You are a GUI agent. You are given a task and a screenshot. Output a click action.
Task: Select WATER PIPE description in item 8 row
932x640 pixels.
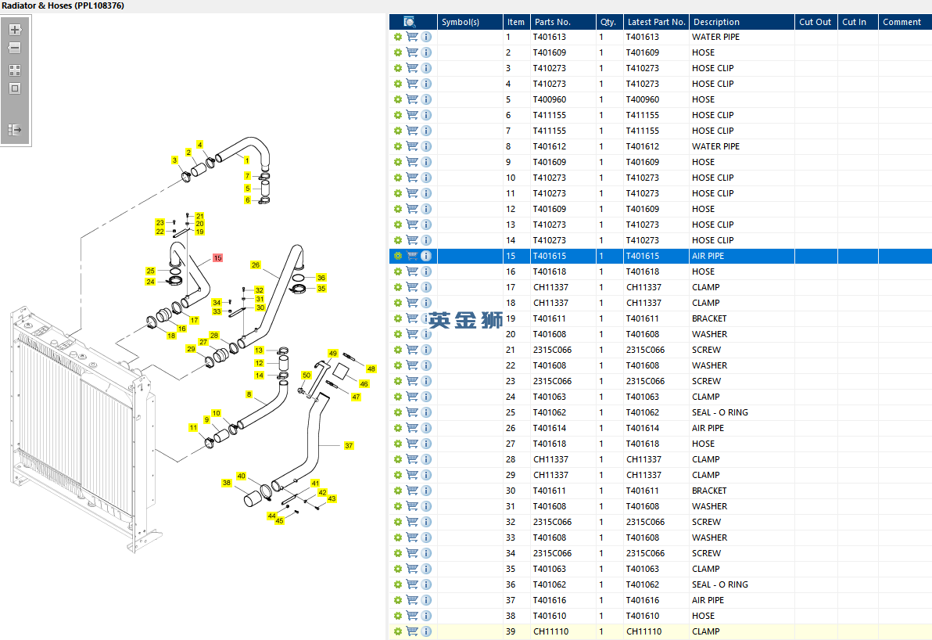[715, 146]
